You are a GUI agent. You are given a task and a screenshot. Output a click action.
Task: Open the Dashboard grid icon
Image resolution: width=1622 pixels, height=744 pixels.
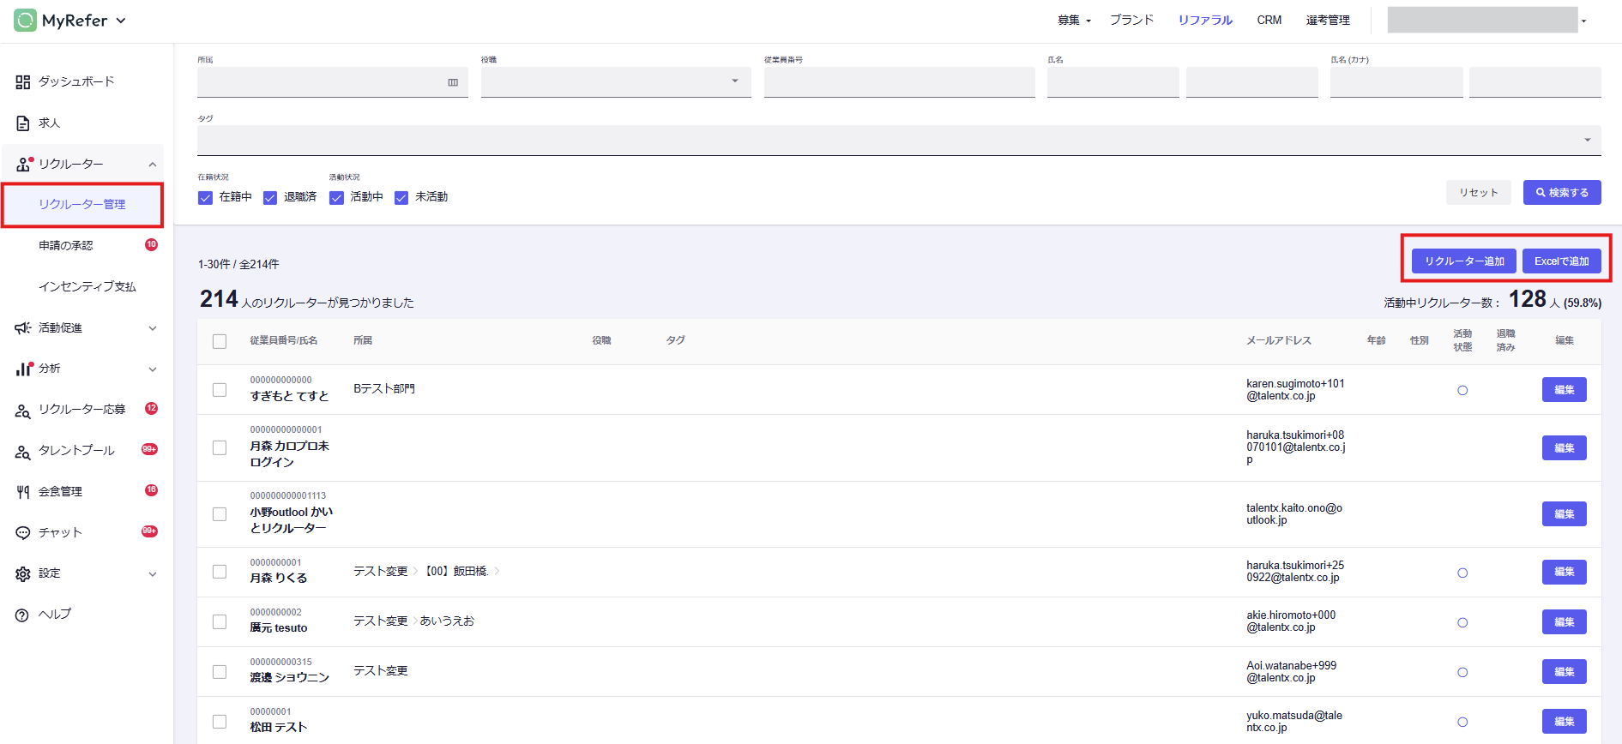(23, 82)
